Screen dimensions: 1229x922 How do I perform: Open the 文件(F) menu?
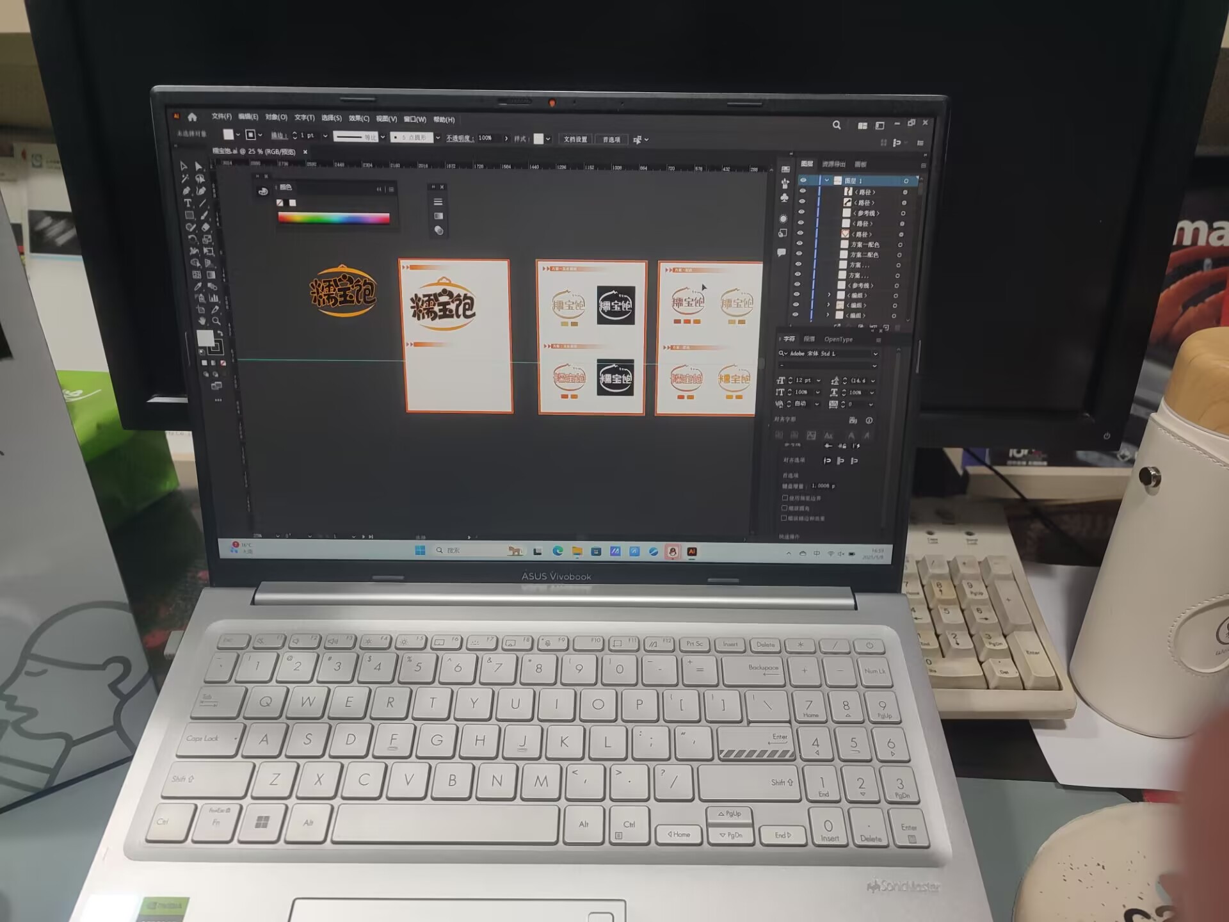(x=221, y=117)
